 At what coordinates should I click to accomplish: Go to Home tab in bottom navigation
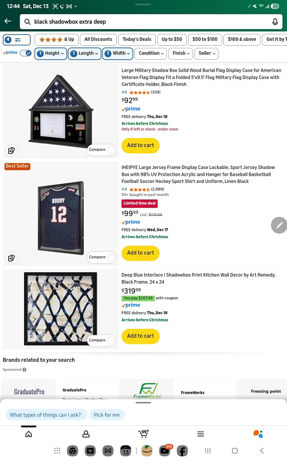(x=29, y=434)
